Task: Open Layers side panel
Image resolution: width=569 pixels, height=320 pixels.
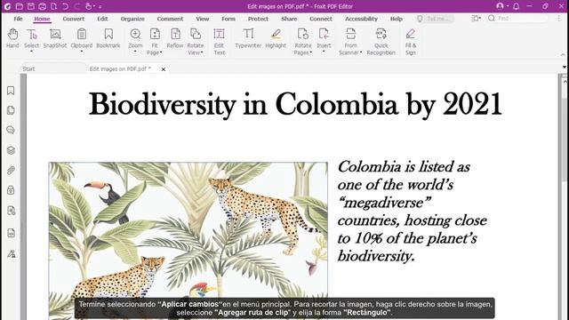Action: tap(11, 150)
